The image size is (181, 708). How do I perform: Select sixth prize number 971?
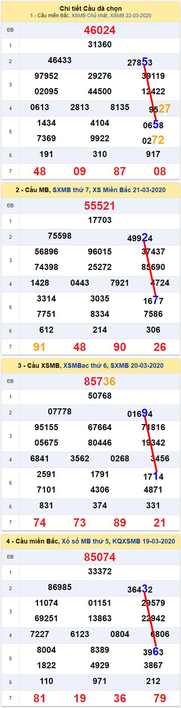(100, 681)
